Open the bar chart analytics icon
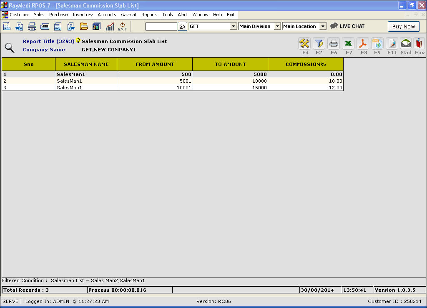This screenshot has width=427, height=308. coord(110,26)
